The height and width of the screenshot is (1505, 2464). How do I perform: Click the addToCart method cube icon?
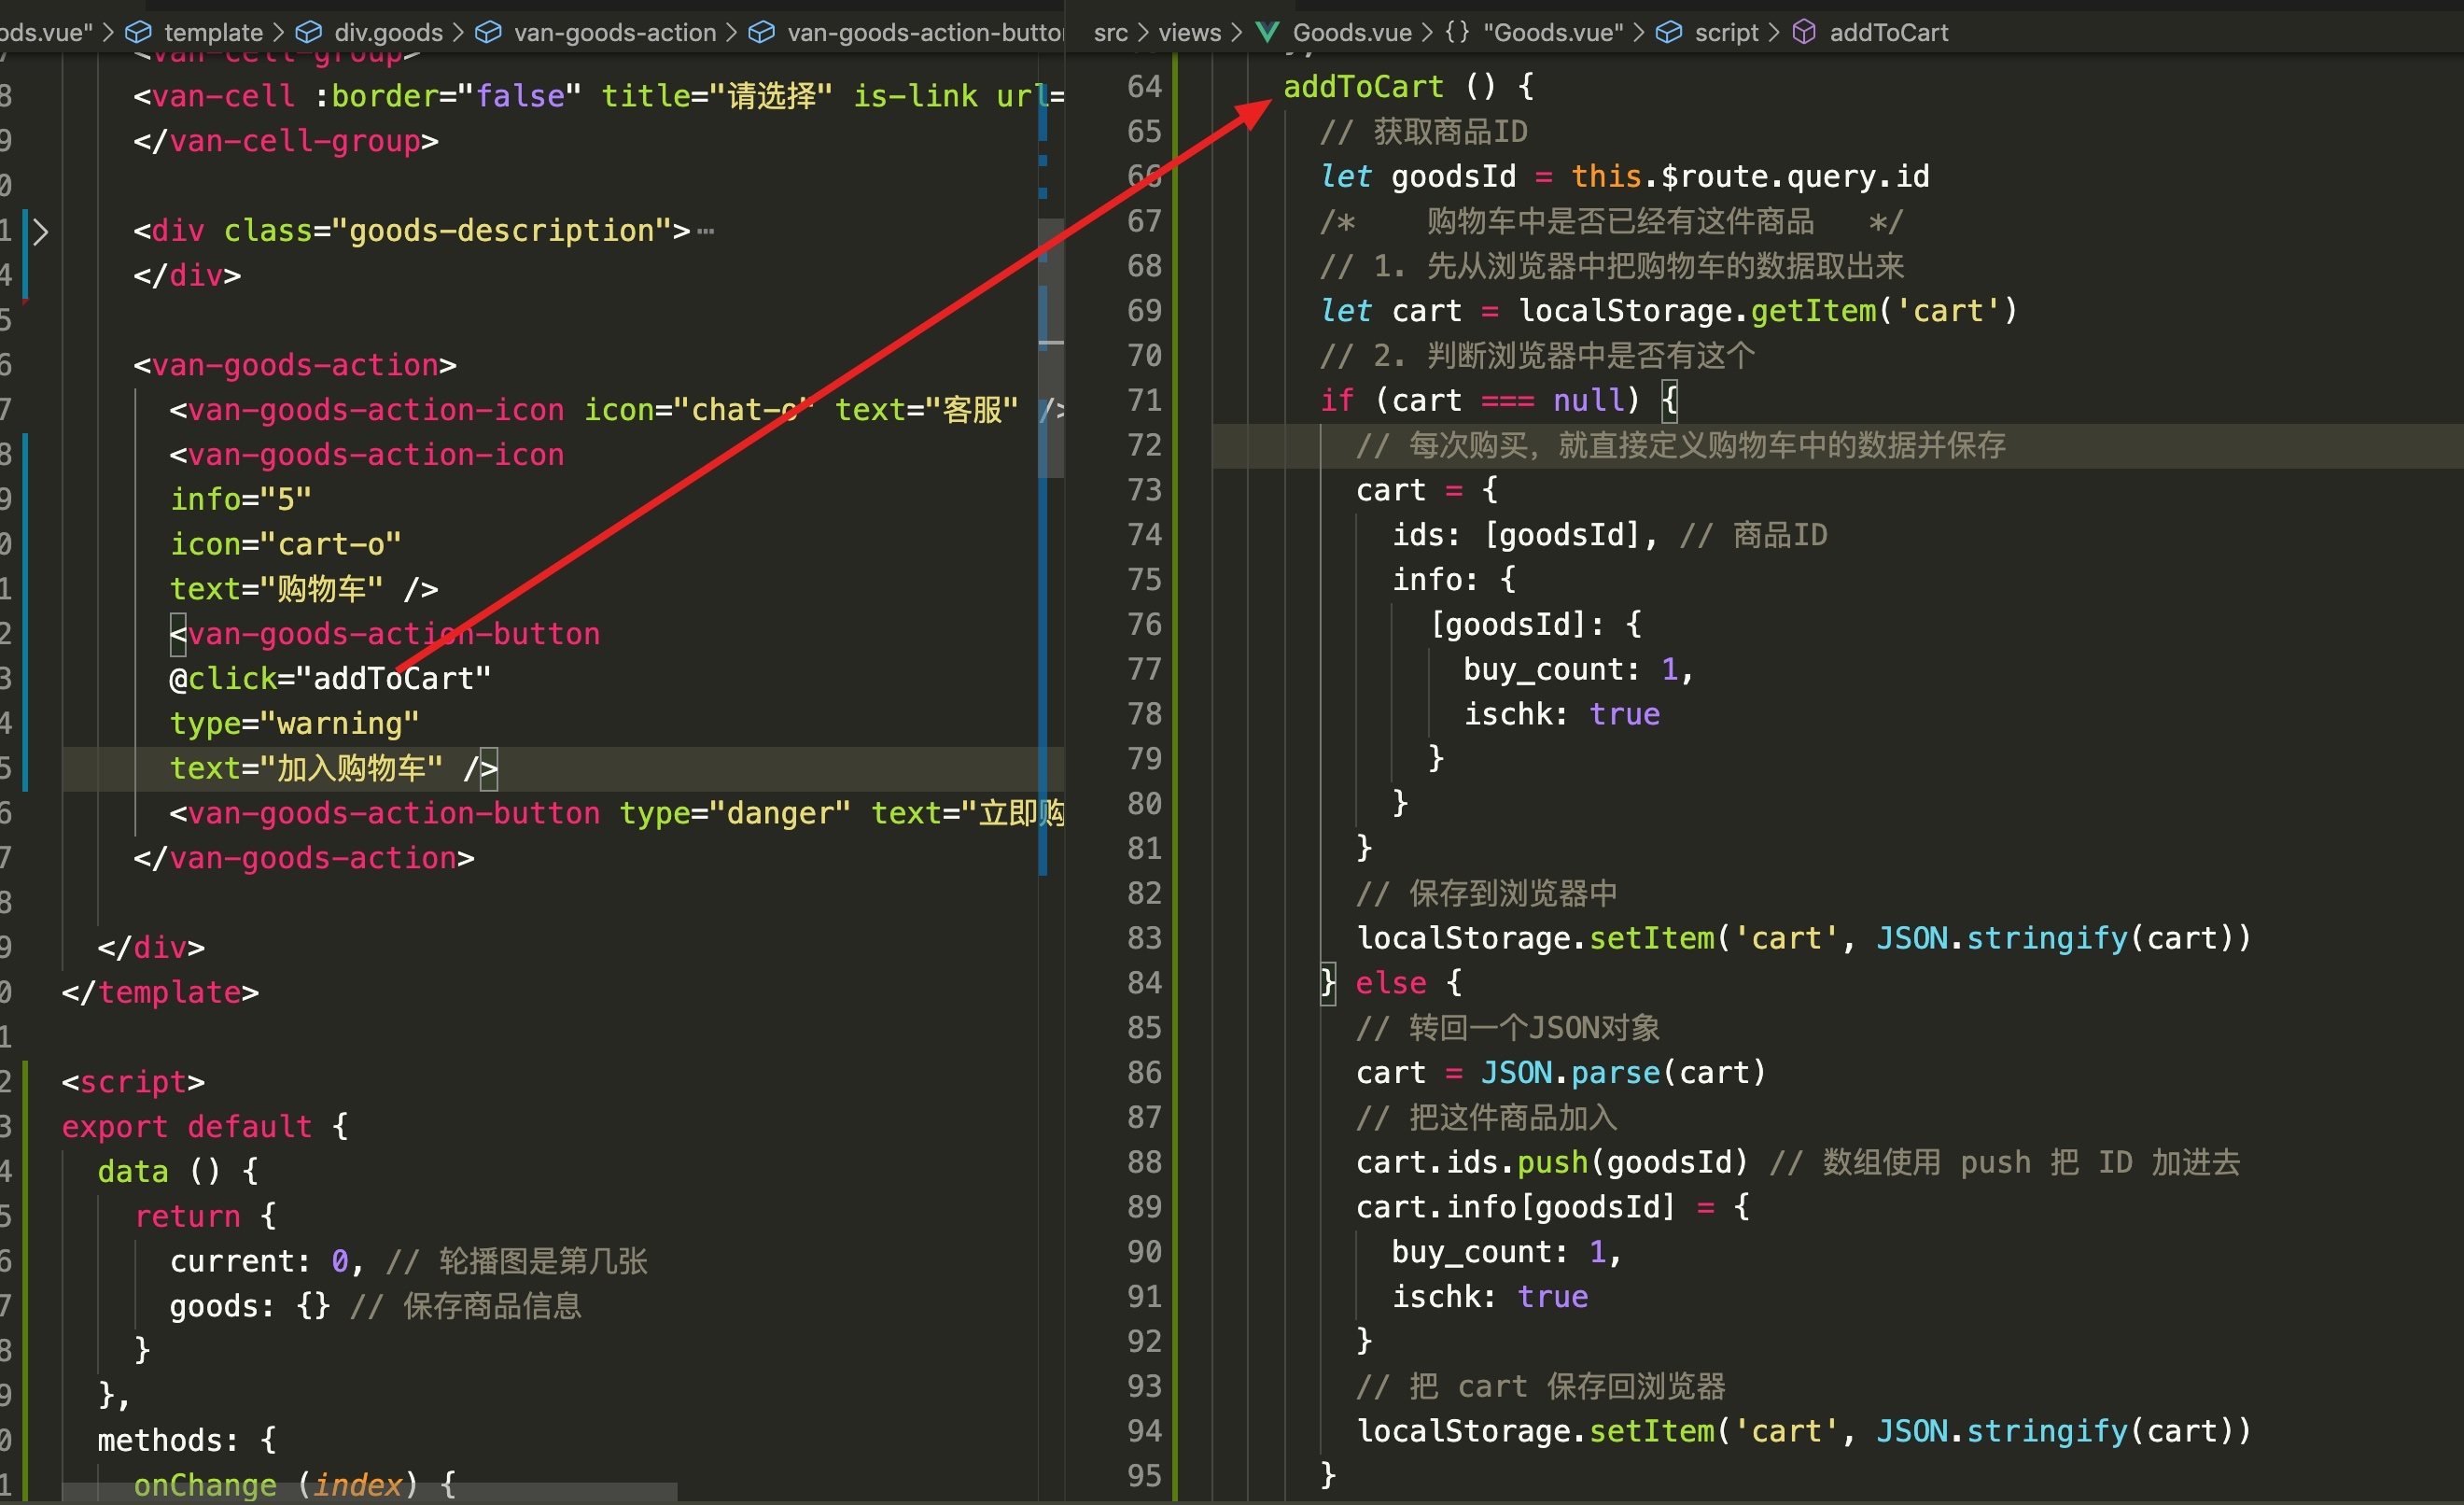[x=1804, y=32]
